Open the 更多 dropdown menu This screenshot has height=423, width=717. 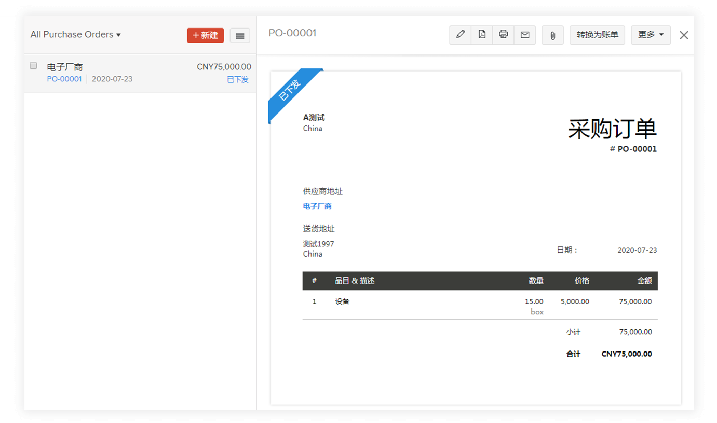(651, 35)
